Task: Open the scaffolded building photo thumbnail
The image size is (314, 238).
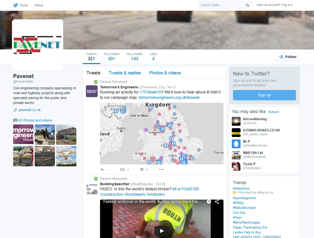Action: click(x=66, y=134)
